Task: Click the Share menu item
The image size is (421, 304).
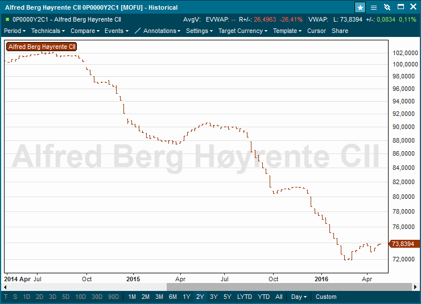Action: point(340,31)
